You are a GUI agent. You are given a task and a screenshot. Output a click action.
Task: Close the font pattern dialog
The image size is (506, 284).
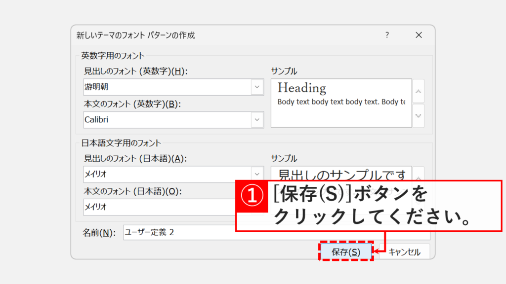(x=419, y=35)
